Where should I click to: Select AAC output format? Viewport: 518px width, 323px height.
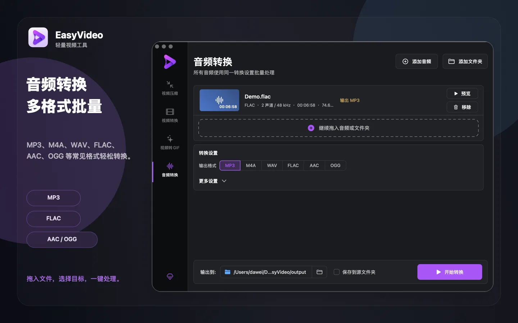coord(314,165)
